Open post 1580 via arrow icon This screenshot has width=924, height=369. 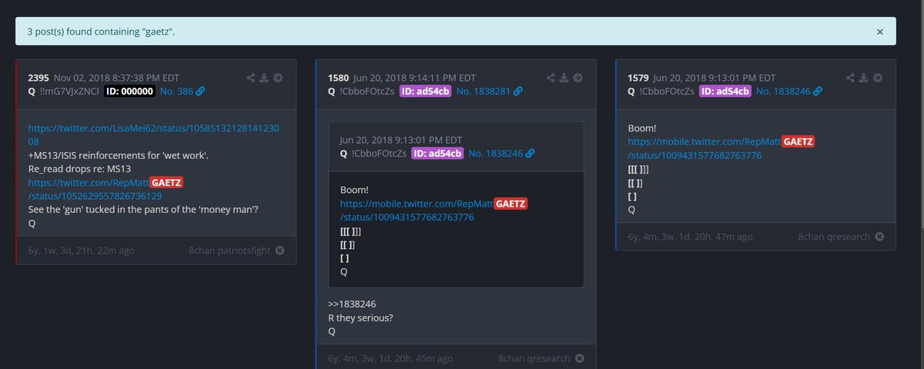tap(577, 78)
